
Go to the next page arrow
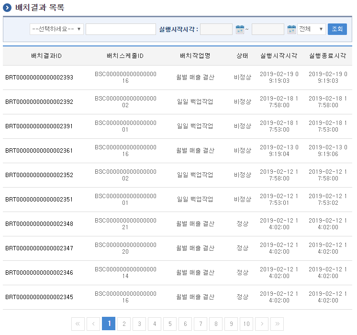(x=262, y=324)
